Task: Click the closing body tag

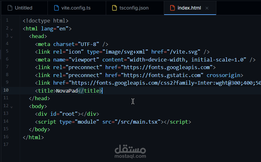Action: coord(40,130)
